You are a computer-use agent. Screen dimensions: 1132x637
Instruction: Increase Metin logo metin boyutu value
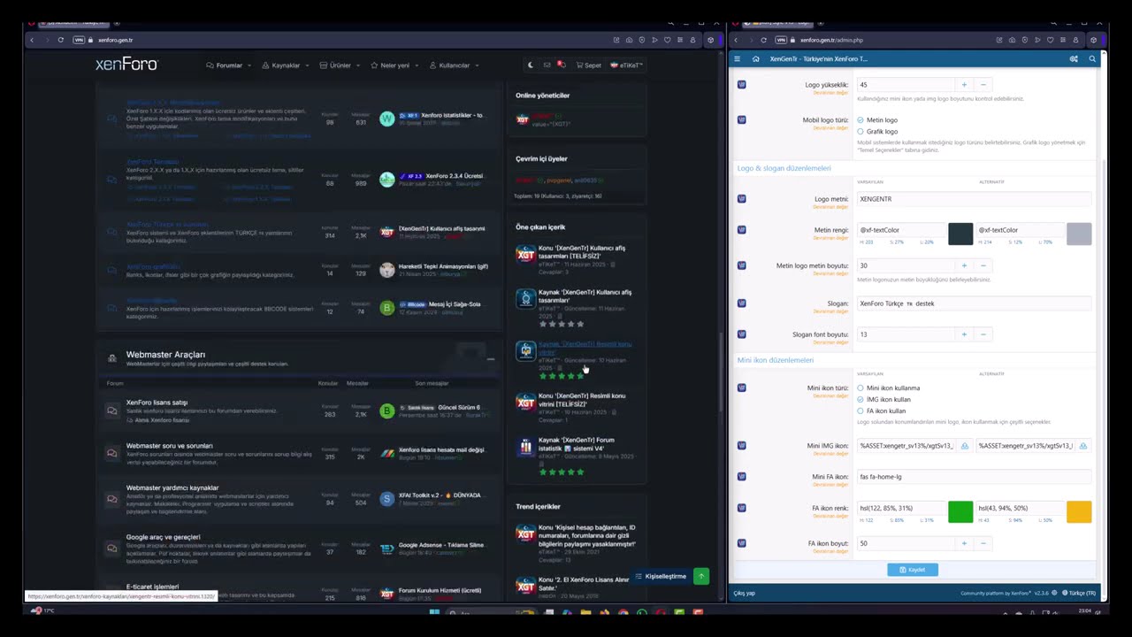coord(964,265)
